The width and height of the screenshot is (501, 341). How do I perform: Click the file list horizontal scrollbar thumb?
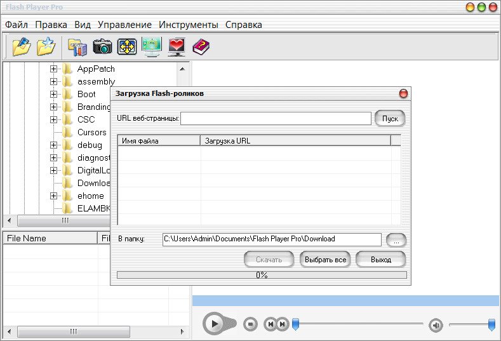[74, 331]
